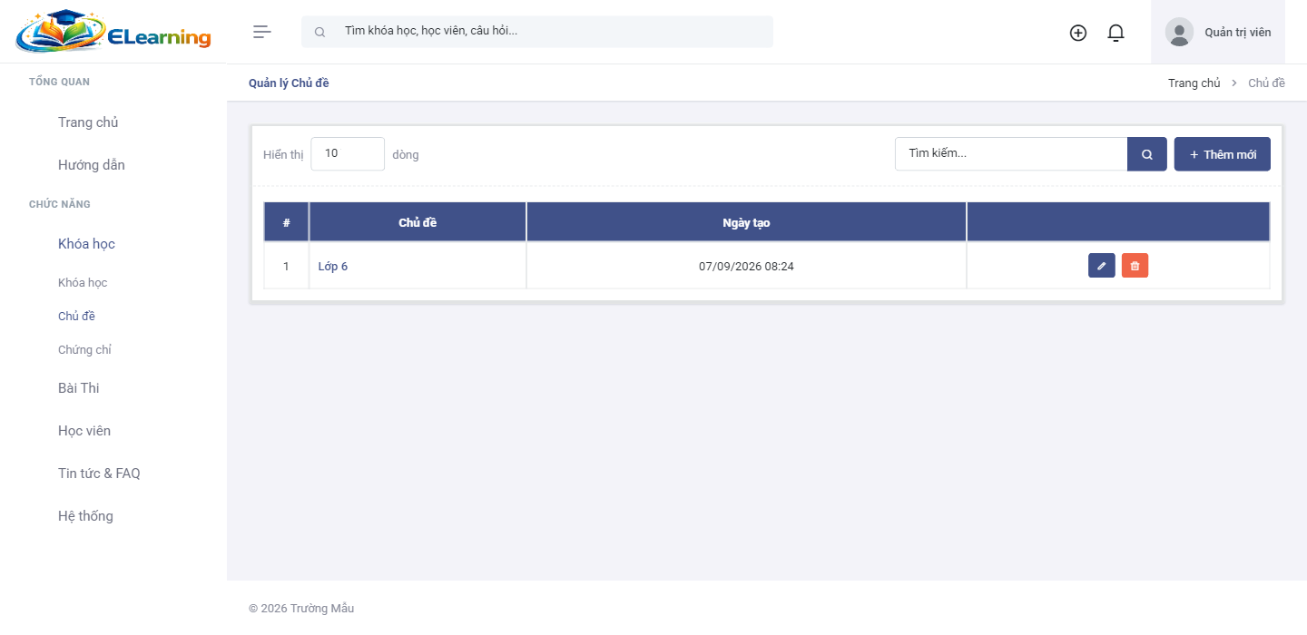1307x635 pixels.
Task: Toggle the sidebar hamburger menu icon
Action: tap(262, 32)
